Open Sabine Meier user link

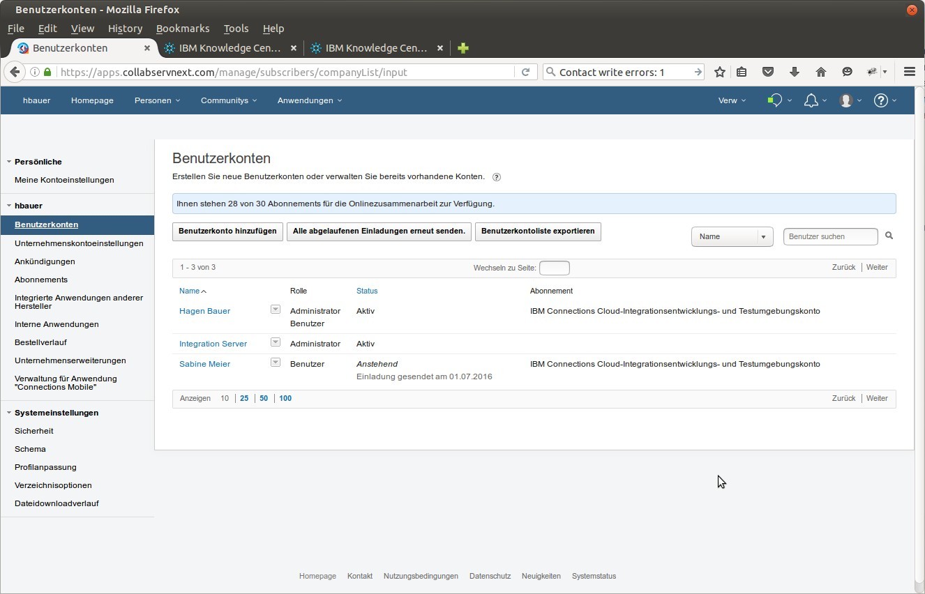click(x=204, y=364)
